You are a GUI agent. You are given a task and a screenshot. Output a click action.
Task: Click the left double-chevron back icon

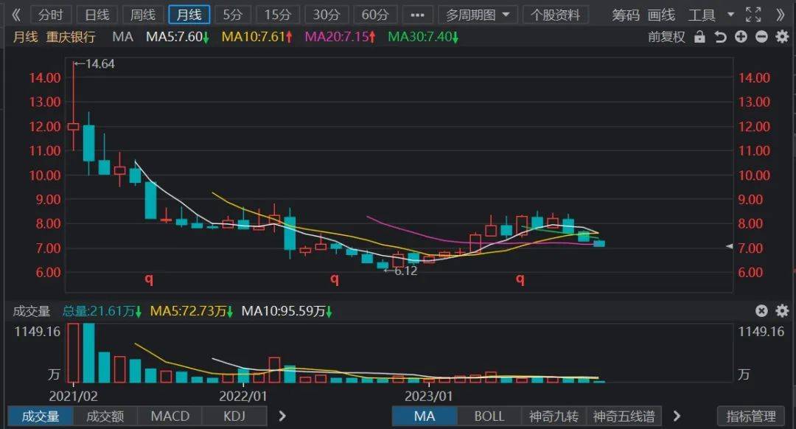16,15
